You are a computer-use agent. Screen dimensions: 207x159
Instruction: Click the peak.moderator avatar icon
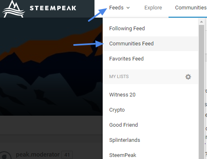point(5,156)
